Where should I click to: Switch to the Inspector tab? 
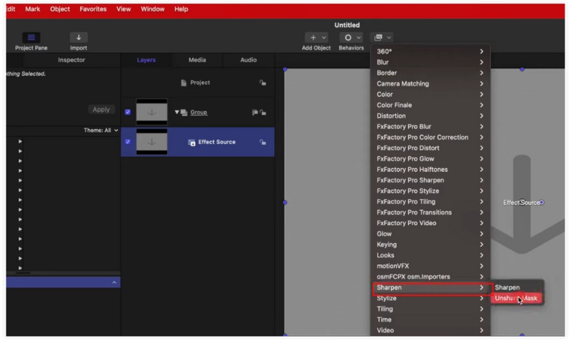[x=71, y=60]
